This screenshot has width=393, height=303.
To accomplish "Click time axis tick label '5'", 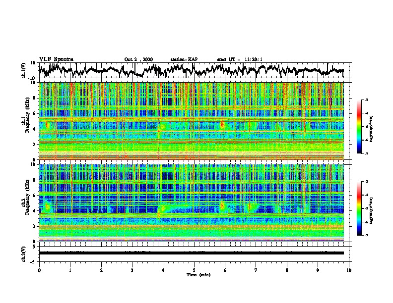I will coord(194,270).
